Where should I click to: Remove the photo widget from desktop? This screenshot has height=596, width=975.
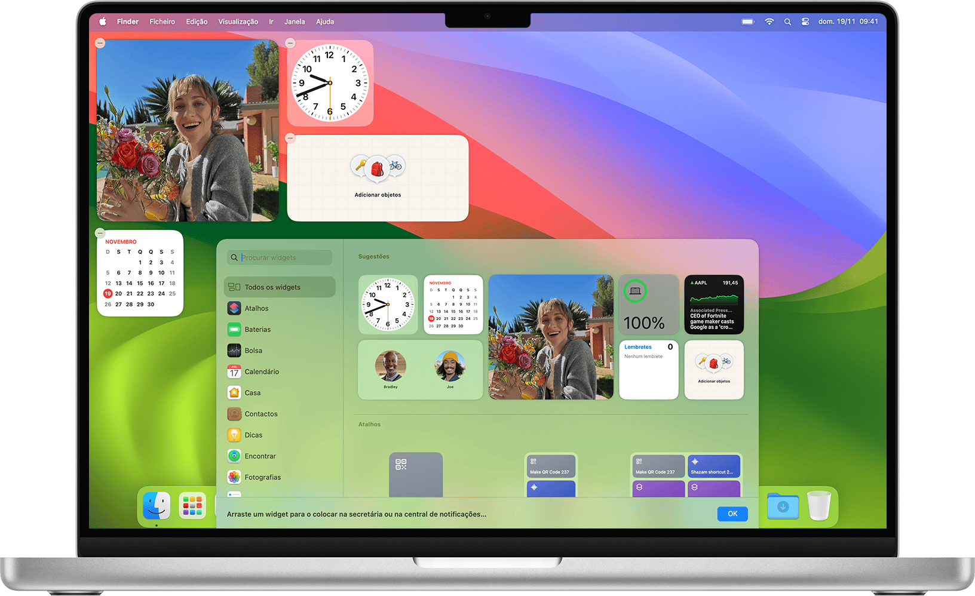[100, 43]
